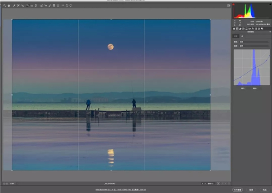Viewport: 272px width, 193px height.
Task: Select the Spot Removal tool
Action: 41,5
